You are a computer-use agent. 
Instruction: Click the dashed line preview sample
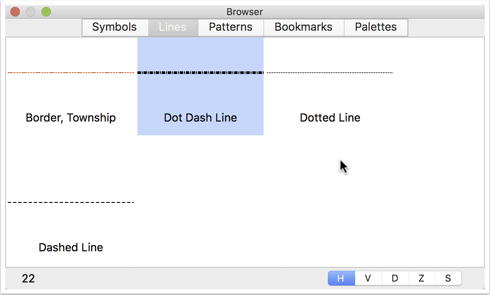[71, 202]
